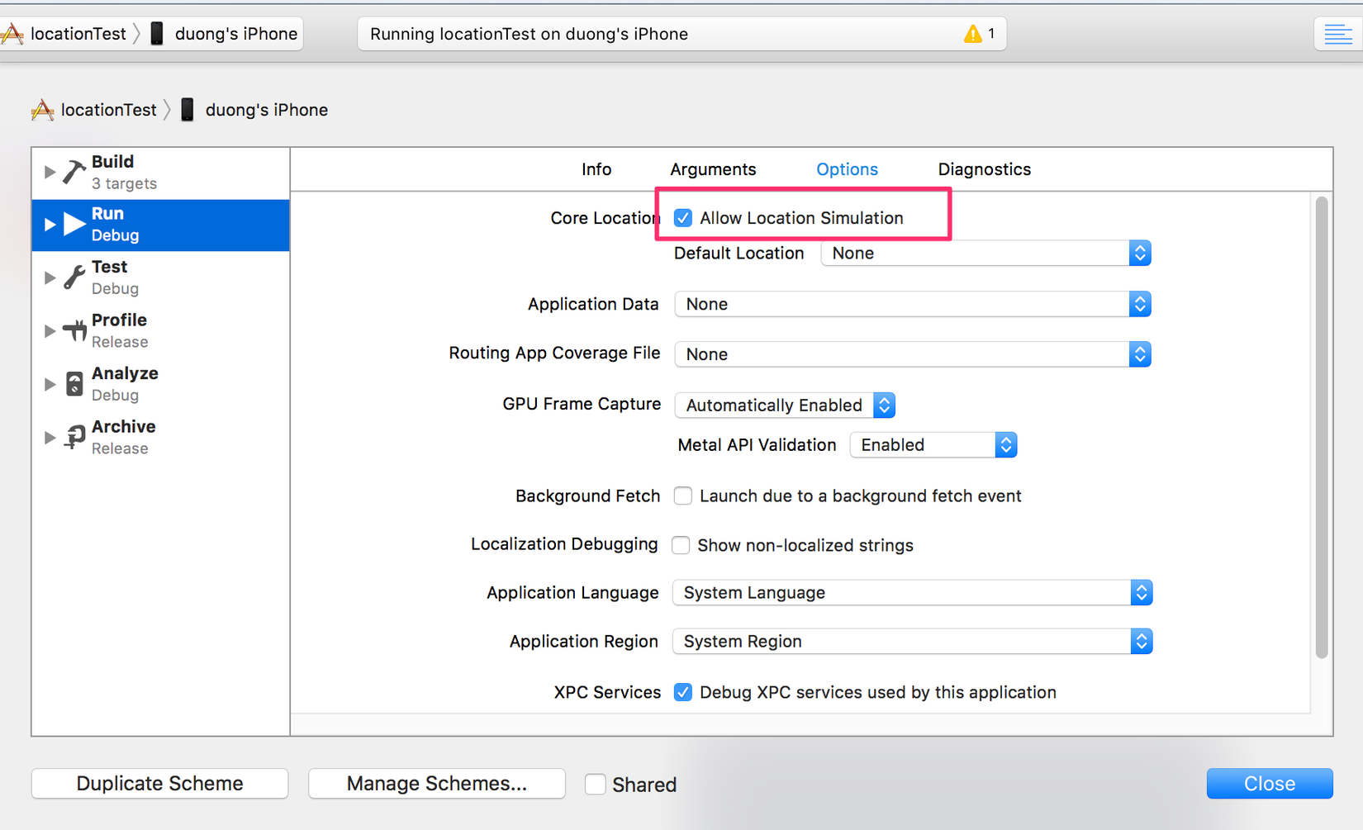The width and height of the screenshot is (1363, 830).
Task: Check Show non-localized strings
Action: 681,545
